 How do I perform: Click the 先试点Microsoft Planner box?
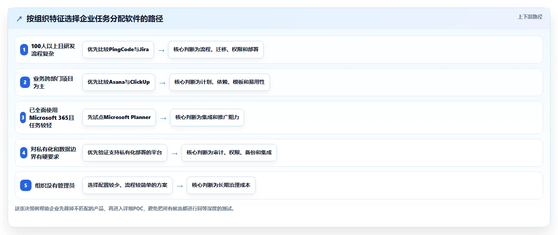tap(119, 117)
